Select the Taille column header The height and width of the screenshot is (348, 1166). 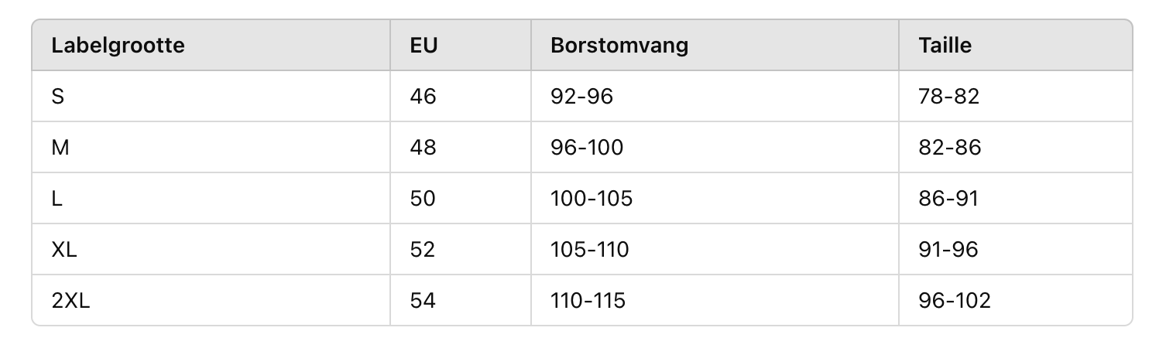[945, 46]
